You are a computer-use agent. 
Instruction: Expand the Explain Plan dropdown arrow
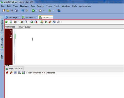(x=19, y=22)
